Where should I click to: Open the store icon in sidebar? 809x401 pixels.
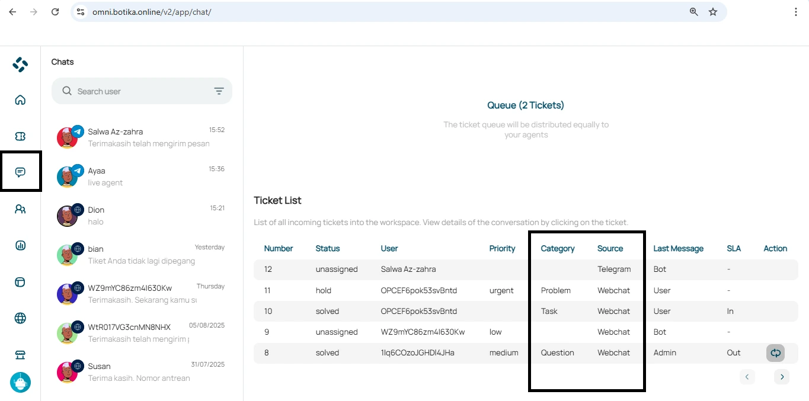click(x=20, y=355)
